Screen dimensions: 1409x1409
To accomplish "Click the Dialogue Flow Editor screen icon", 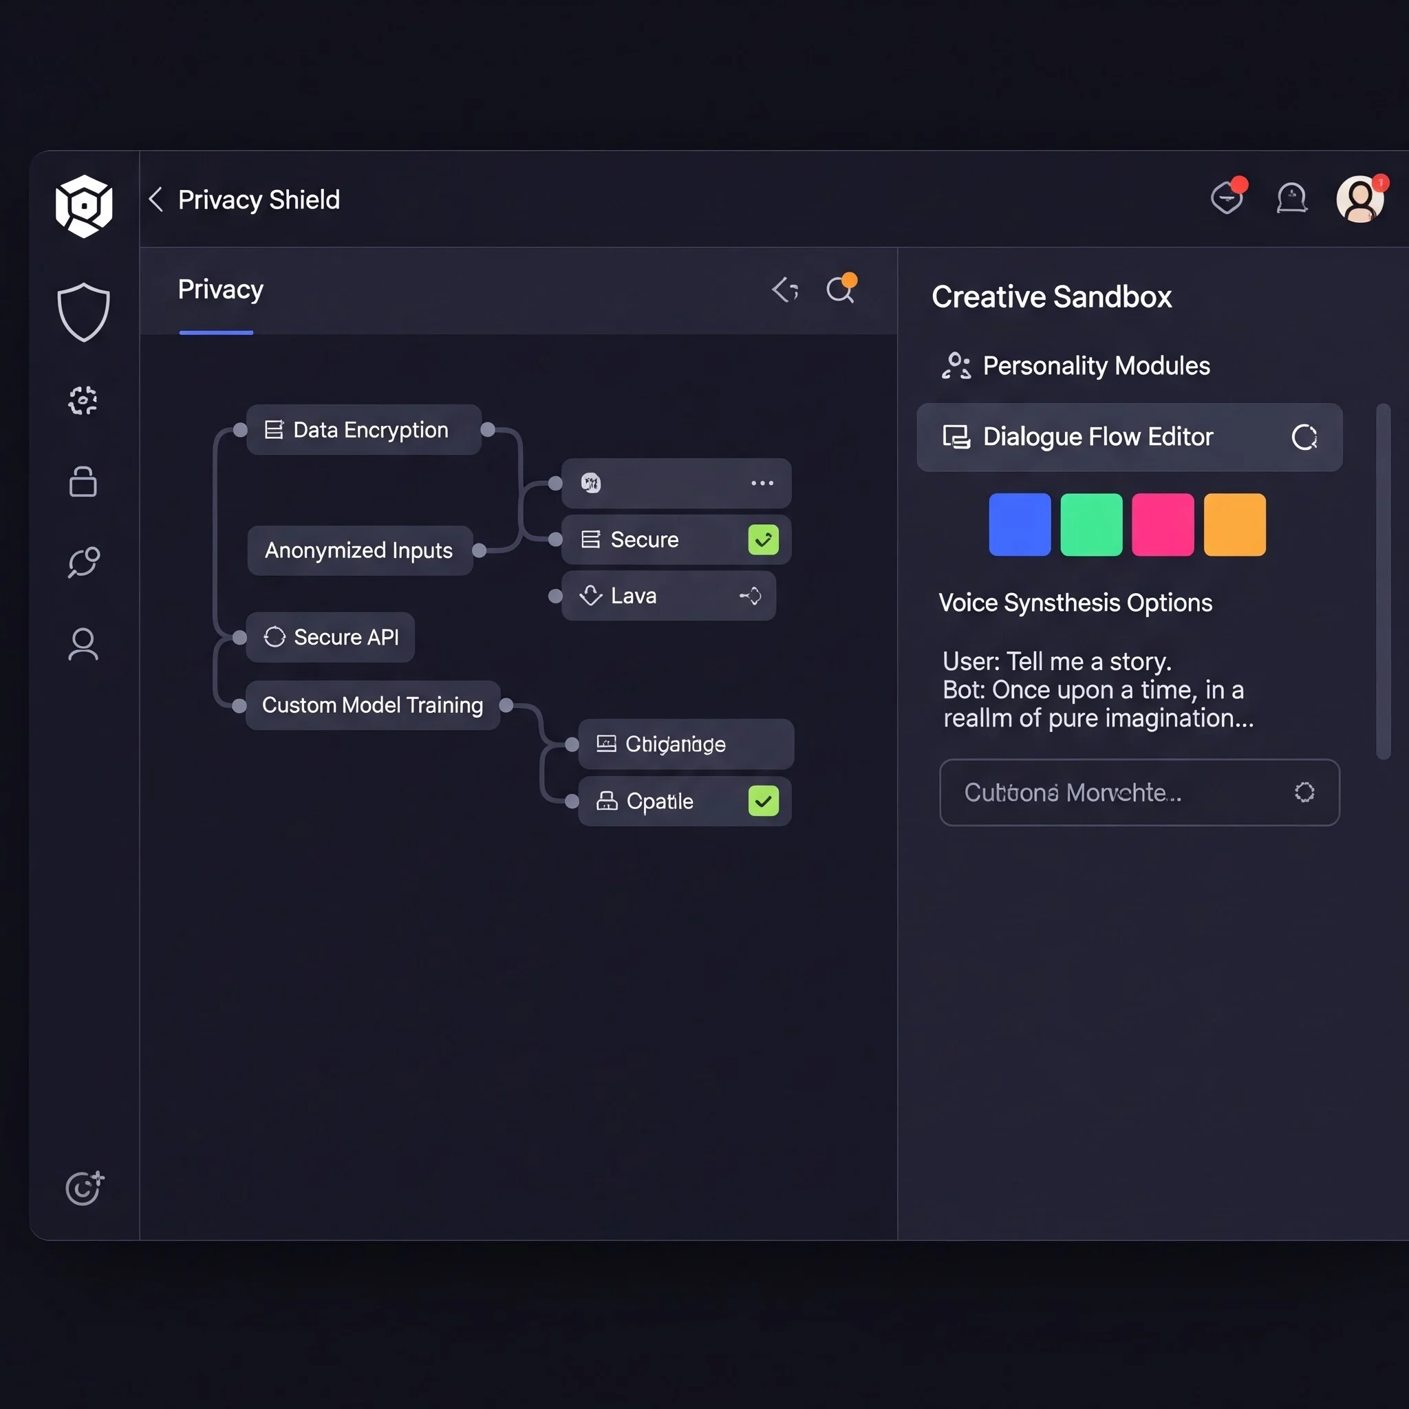I will tap(956, 437).
